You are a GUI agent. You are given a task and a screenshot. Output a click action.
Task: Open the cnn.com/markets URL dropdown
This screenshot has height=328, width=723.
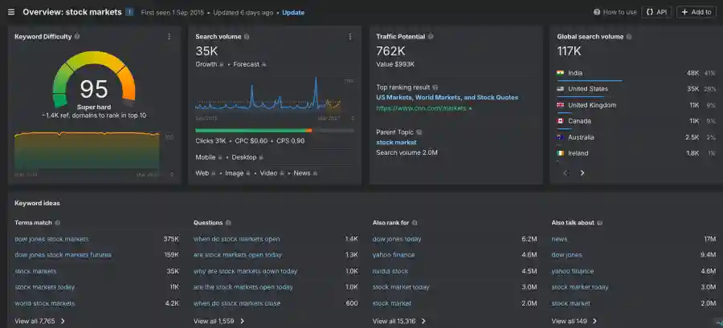coord(471,108)
